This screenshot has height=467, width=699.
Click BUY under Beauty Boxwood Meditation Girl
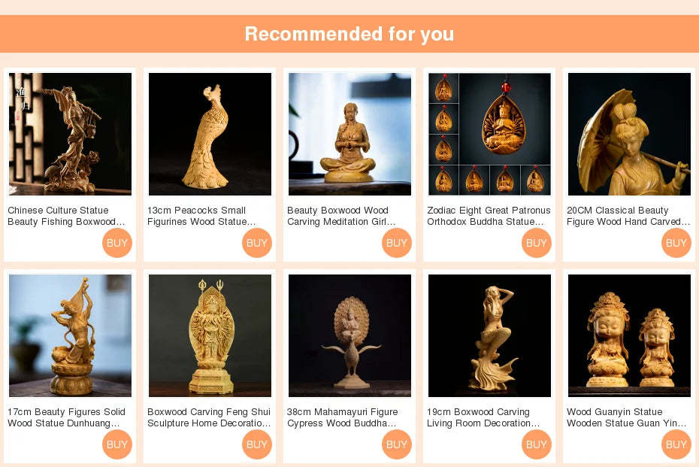coord(396,243)
